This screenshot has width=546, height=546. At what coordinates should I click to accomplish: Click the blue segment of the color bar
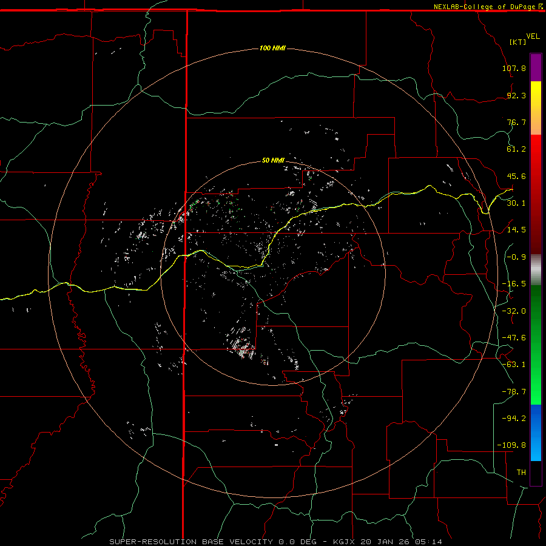[536, 433]
